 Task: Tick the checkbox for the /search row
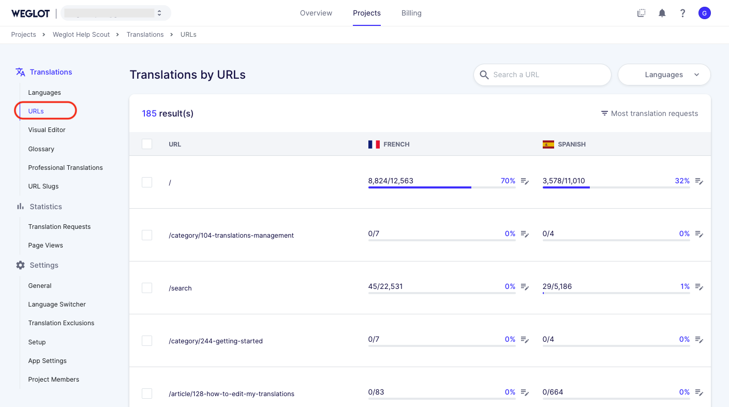click(147, 287)
